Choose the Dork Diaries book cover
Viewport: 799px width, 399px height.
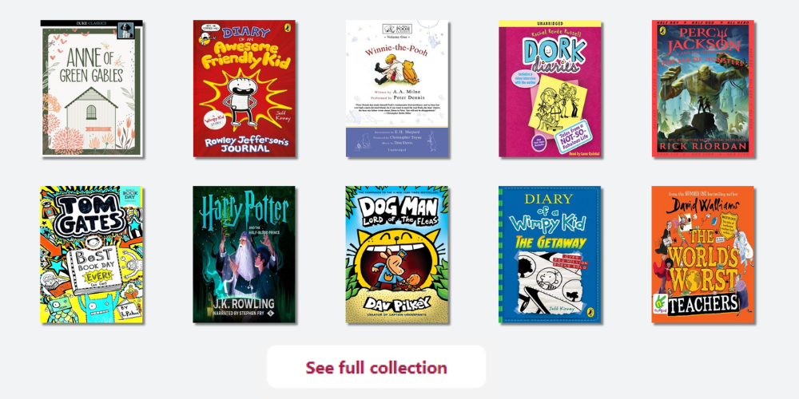pos(551,89)
